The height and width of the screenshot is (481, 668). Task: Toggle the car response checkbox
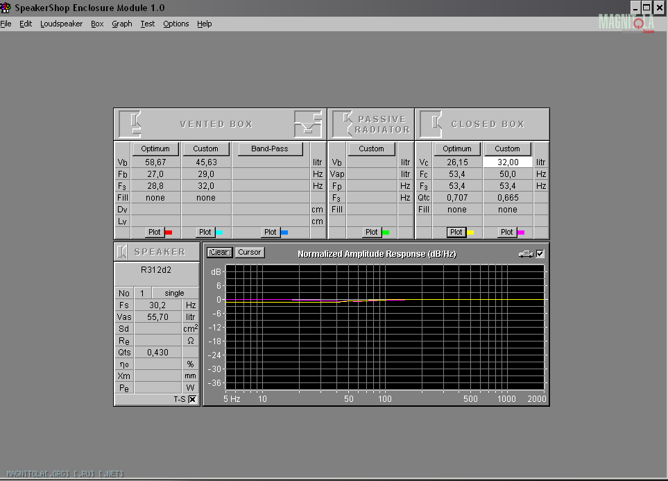click(540, 254)
